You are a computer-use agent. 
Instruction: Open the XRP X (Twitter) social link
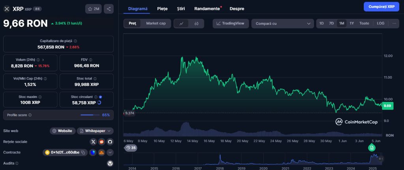[x=93, y=142]
